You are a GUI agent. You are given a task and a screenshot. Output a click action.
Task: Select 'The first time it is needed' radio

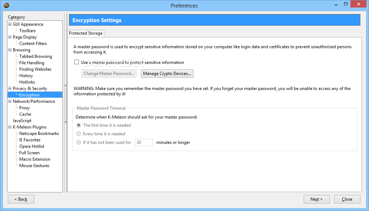[79, 125]
